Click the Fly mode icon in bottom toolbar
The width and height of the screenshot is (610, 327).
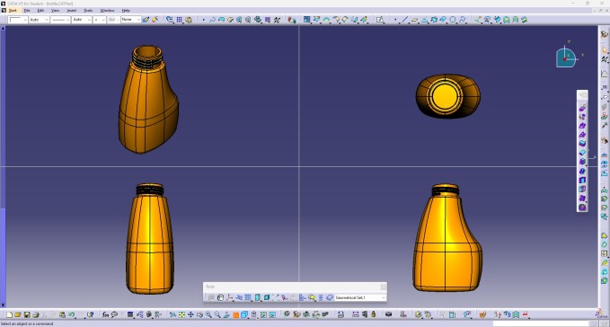tap(172, 314)
